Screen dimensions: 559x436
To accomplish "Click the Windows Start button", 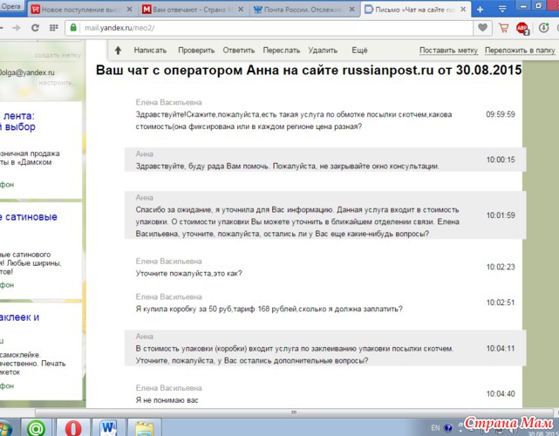I will pos(5,428).
